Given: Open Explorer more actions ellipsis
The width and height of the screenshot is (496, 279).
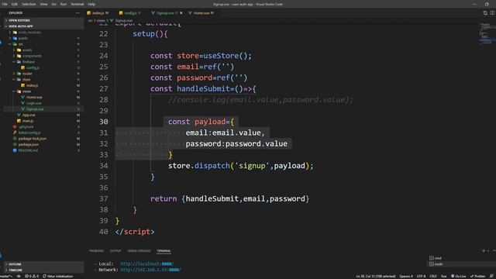Looking at the screenshot, I should point(77,13).
